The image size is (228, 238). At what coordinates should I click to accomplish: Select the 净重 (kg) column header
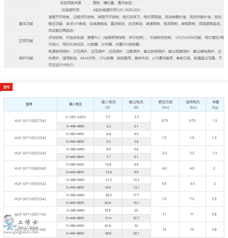click(215, 104)
